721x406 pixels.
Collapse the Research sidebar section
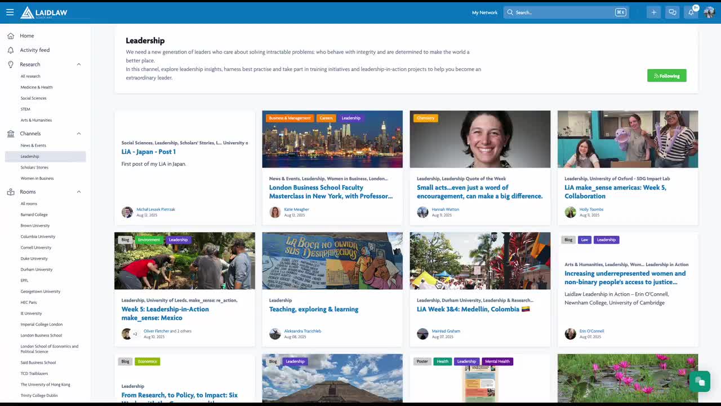[x=79, y=64]
